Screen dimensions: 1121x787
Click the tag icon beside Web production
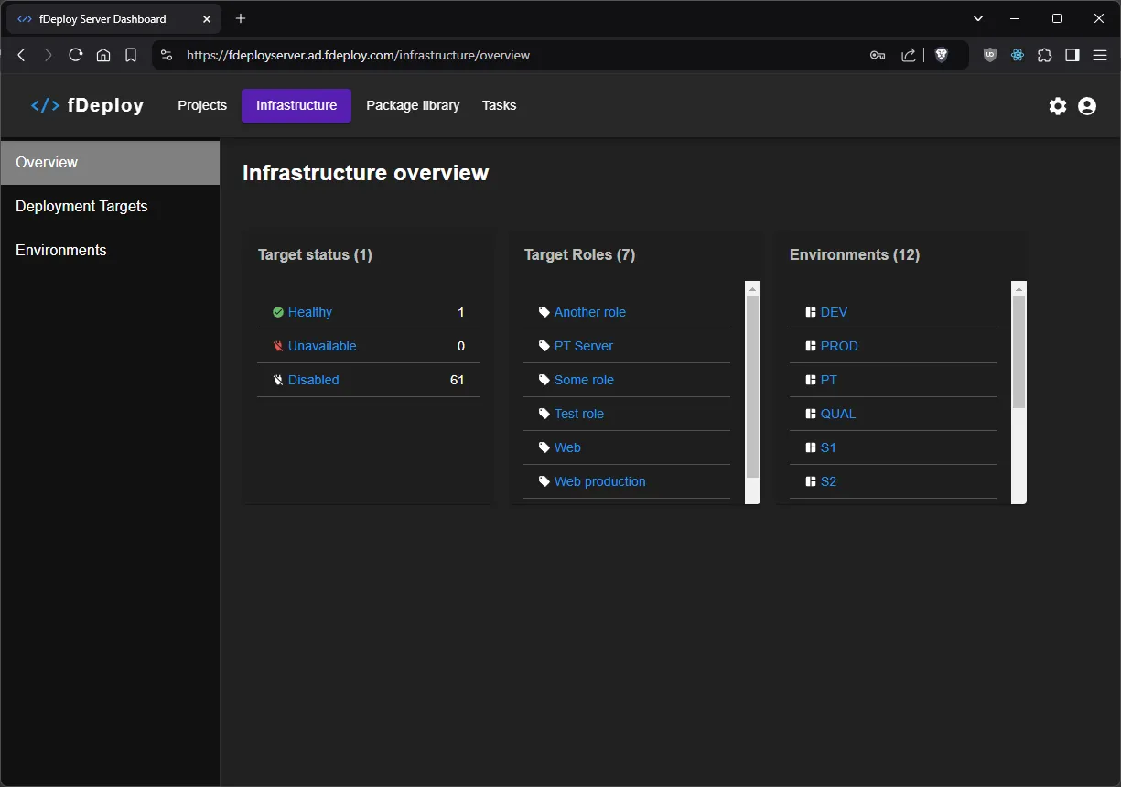pyautogui.click(x=544, y=481)
